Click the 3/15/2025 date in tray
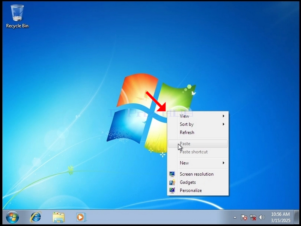 [x=281, y=220]
